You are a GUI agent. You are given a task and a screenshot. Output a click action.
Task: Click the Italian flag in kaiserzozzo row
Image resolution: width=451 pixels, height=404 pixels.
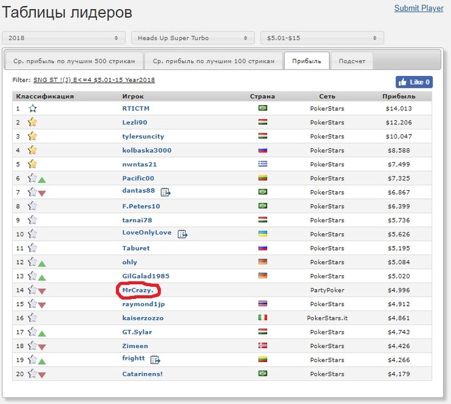pos(263,318)
